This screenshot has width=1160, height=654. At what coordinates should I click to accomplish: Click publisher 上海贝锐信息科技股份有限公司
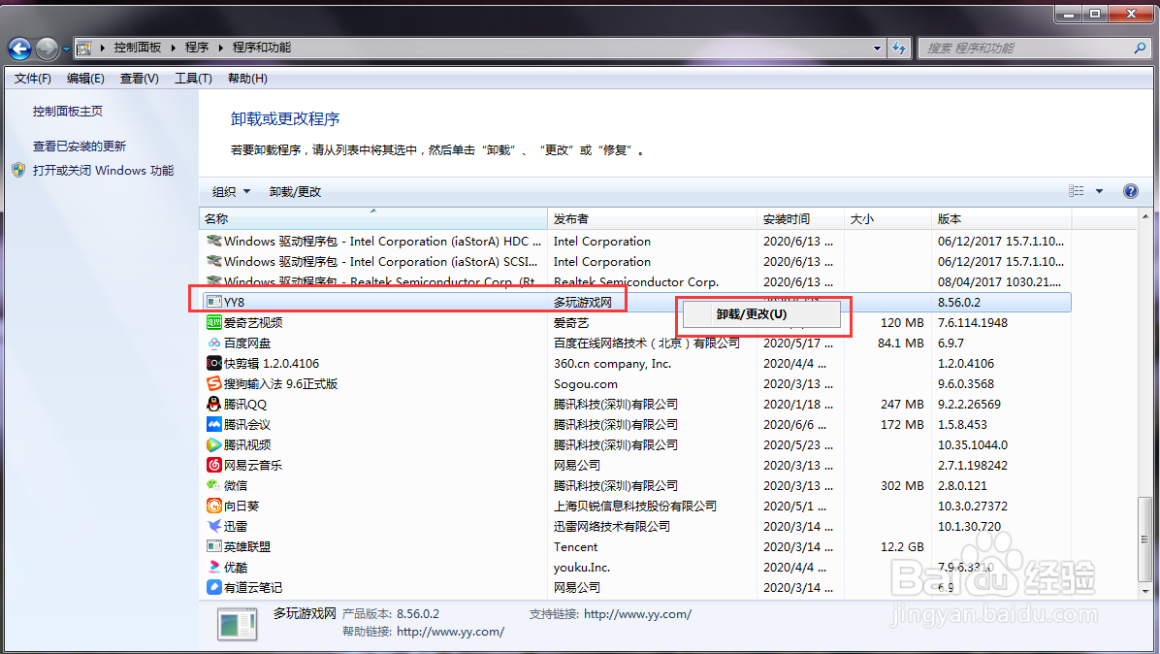634,507
